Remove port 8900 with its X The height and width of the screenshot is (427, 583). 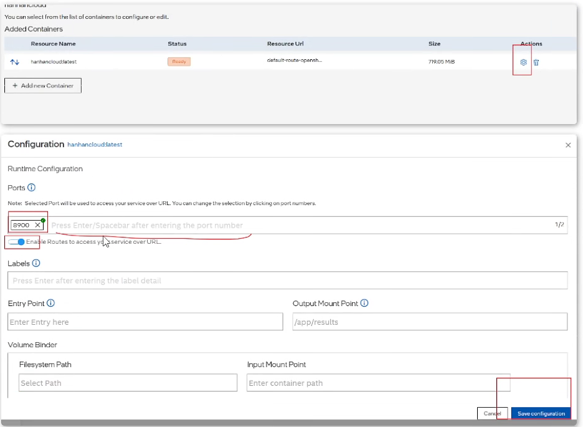[x=37, y=225]
